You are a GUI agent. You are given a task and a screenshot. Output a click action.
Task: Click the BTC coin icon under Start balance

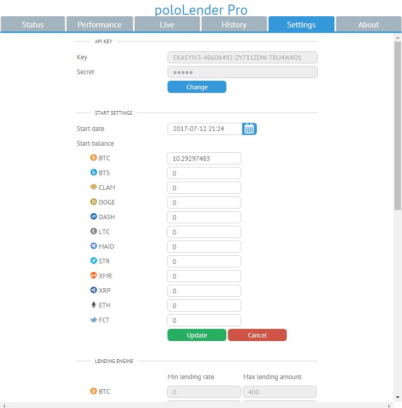pos(93,158)
